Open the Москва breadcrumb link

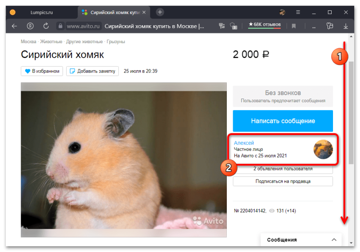click(x=28, y=41)
